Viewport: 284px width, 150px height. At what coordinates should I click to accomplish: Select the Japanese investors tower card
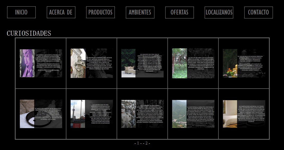[91, 114]
